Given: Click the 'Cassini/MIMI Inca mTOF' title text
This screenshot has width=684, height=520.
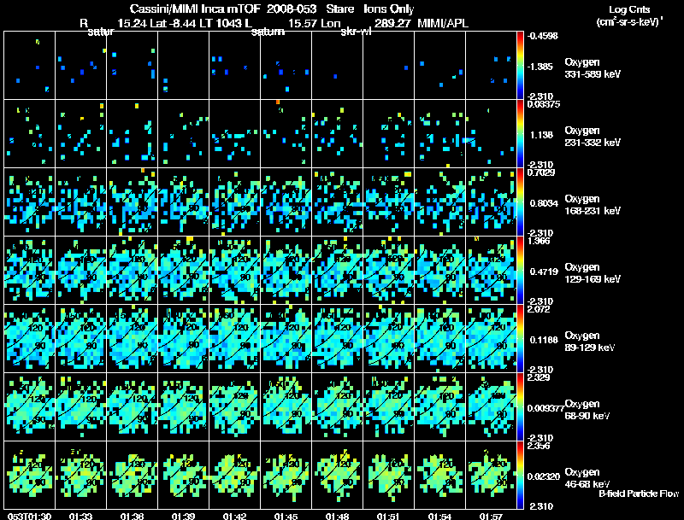Looking at the screenshot, I should click(195, 9).
